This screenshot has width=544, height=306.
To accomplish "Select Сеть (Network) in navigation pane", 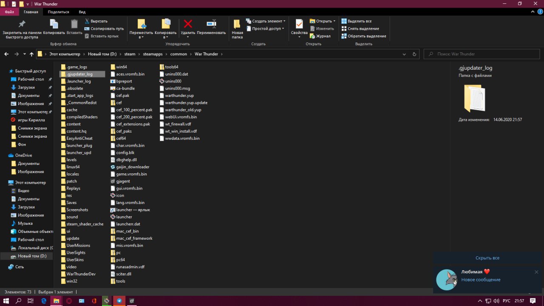I will pyautogui.click(x=20, y=267).
